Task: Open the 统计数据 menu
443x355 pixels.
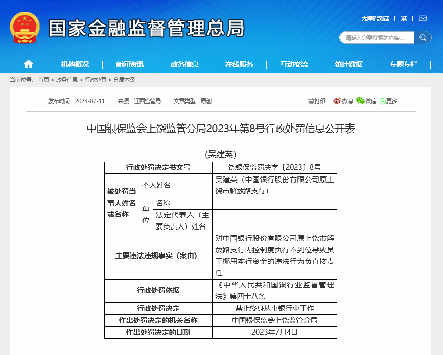Action: (348, 65)
